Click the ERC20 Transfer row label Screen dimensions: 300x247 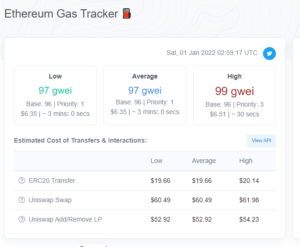coord(52,181)
